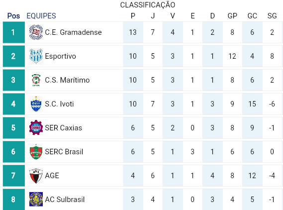Click the EQUIPES column header
This screenshot has height=210, width=283.
(41, 16)
